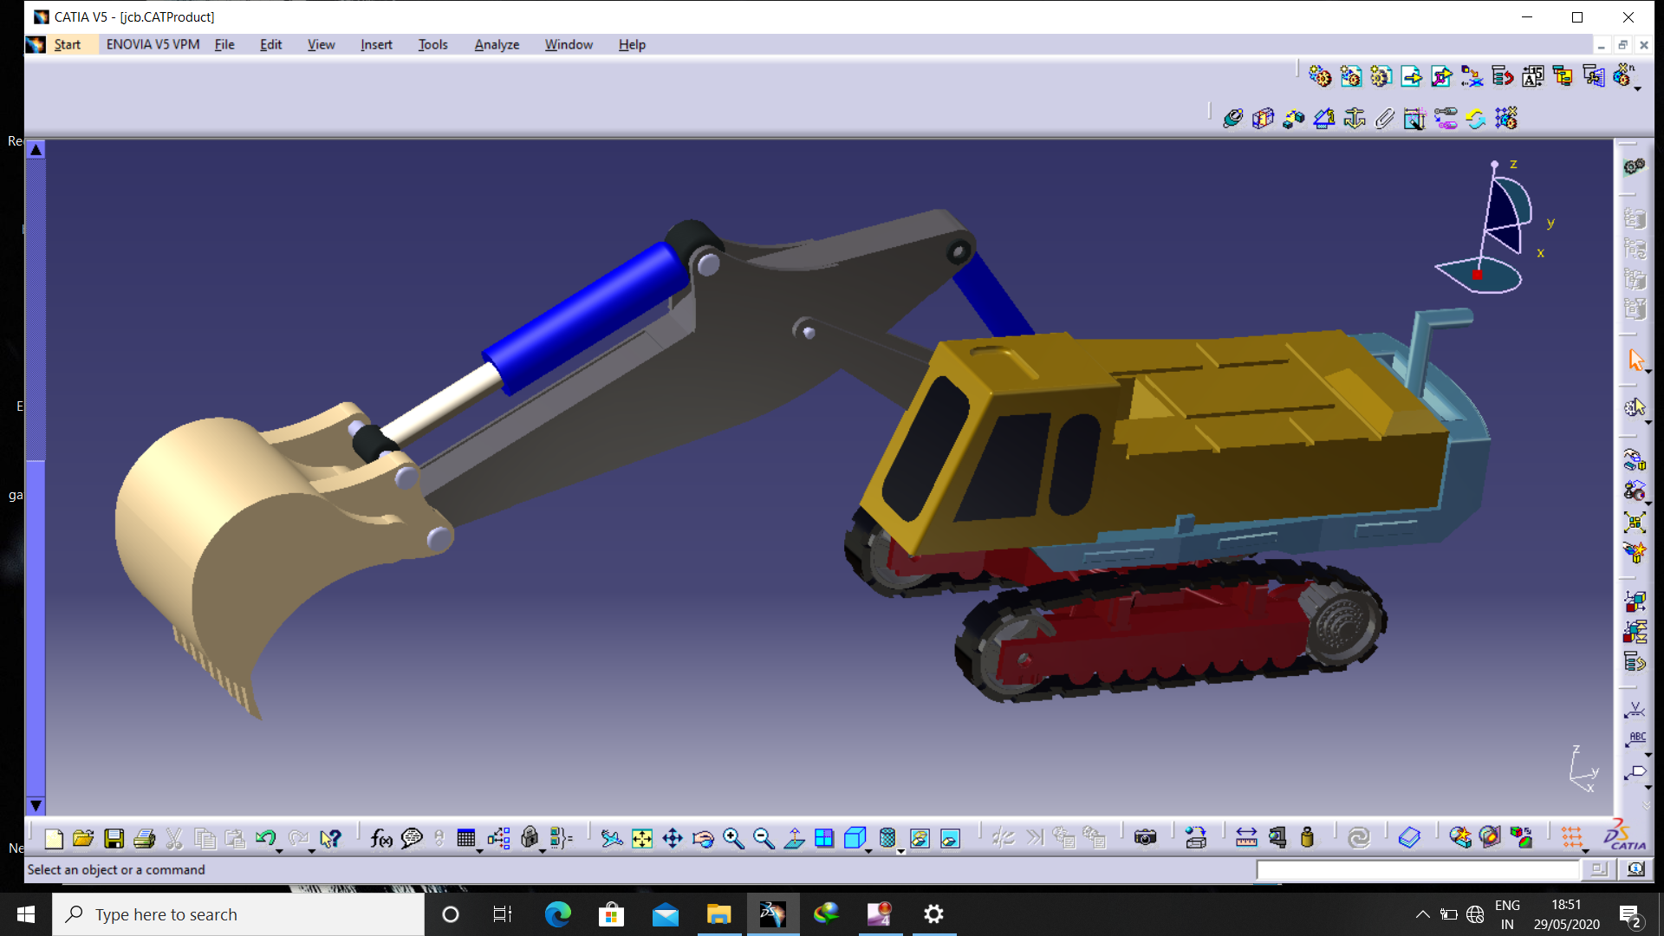Viewport: 1664px width, 936px height.
Task: Open the Formula f(x) tool
Action: coord(380,838)
